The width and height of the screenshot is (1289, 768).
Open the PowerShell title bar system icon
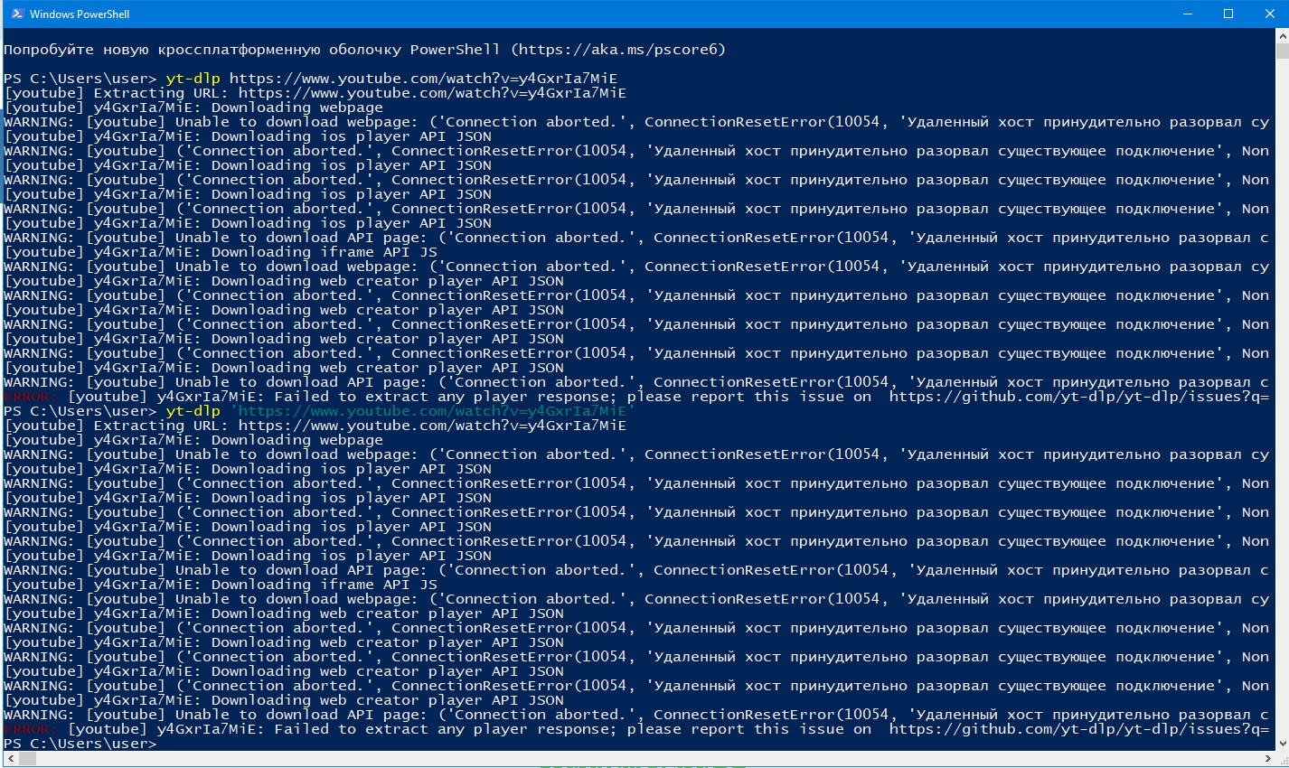(x=17, y=14)
